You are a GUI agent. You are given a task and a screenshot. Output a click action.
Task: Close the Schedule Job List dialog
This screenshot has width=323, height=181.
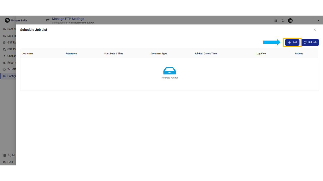pos(315,30)
